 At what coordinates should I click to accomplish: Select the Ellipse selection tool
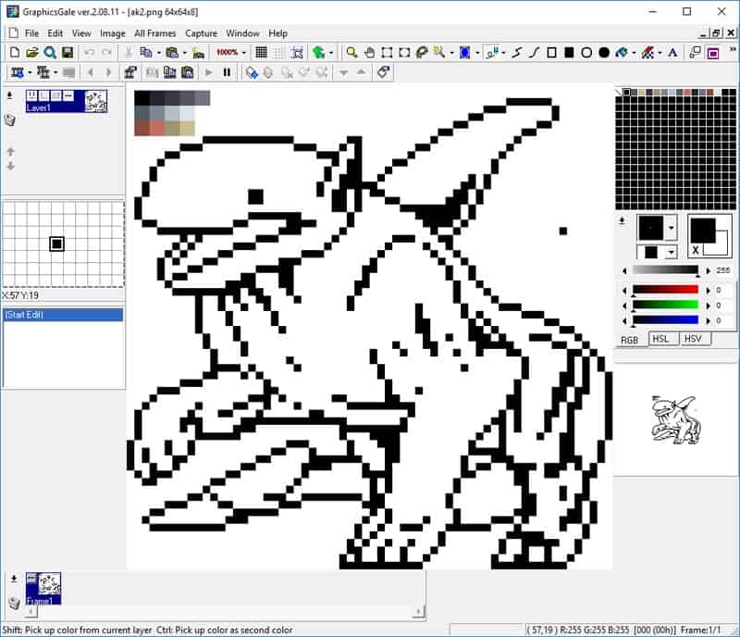point(404,53)
